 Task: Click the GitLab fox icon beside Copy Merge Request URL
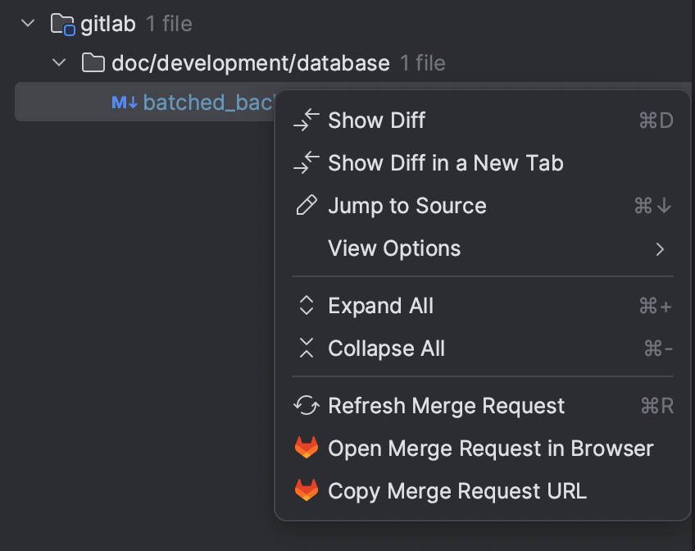click(306, 490)
